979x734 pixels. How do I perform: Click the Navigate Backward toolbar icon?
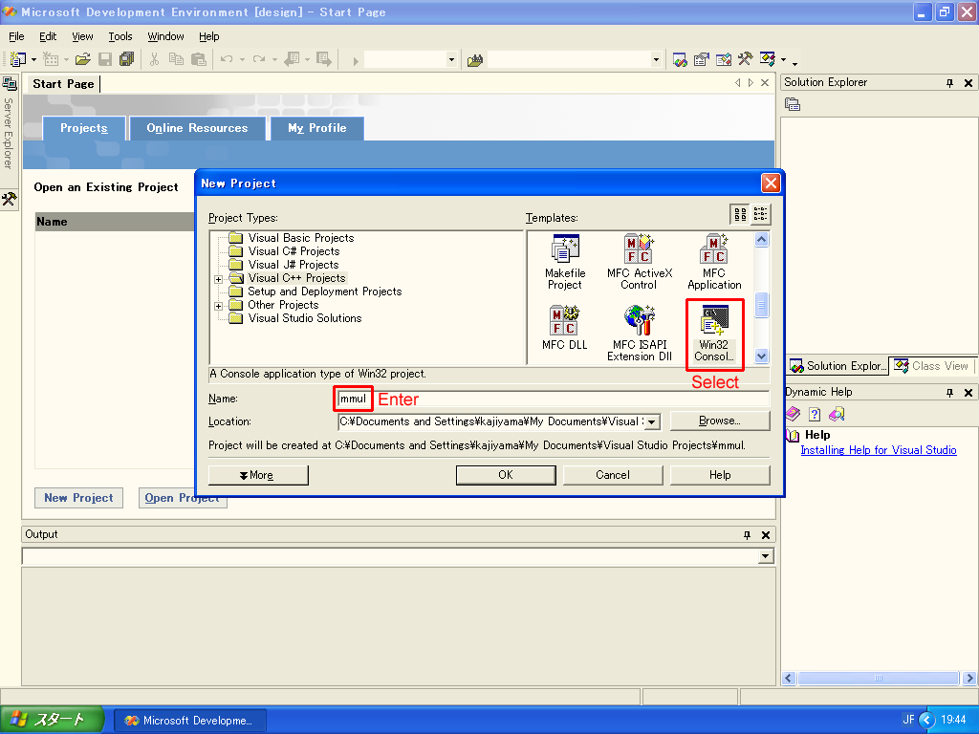(293, 59)
